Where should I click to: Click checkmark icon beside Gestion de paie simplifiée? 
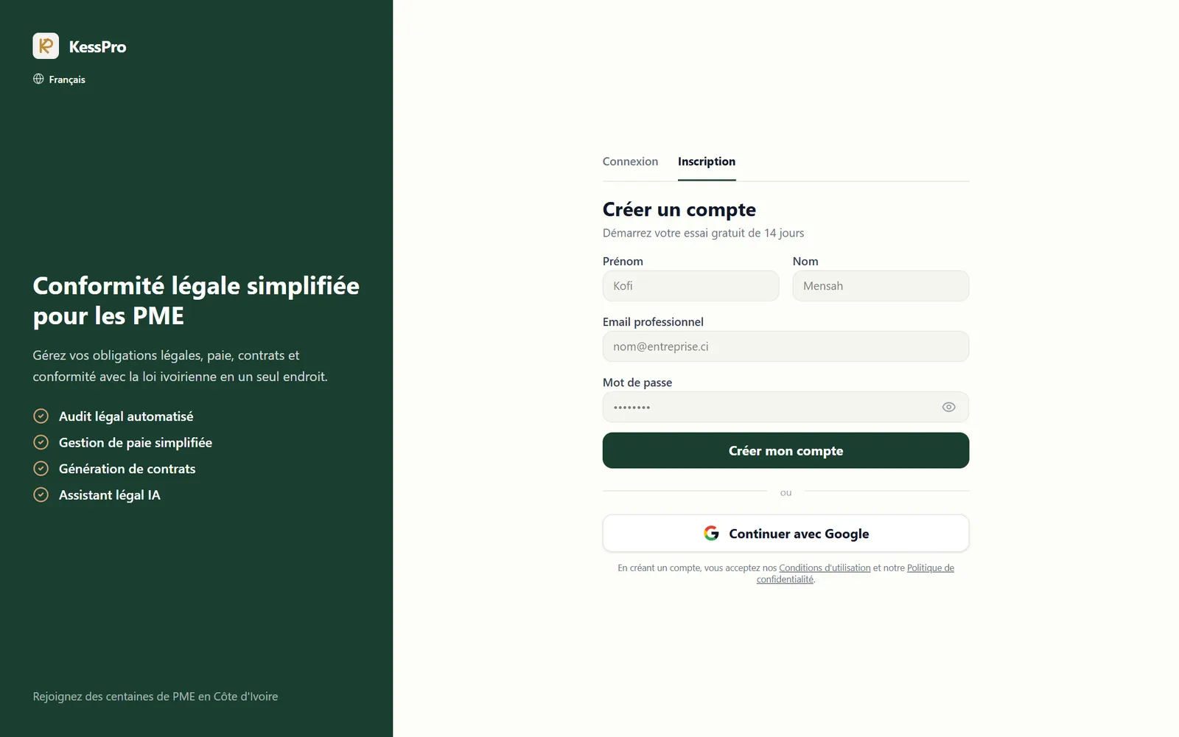(x=41, y=442)
